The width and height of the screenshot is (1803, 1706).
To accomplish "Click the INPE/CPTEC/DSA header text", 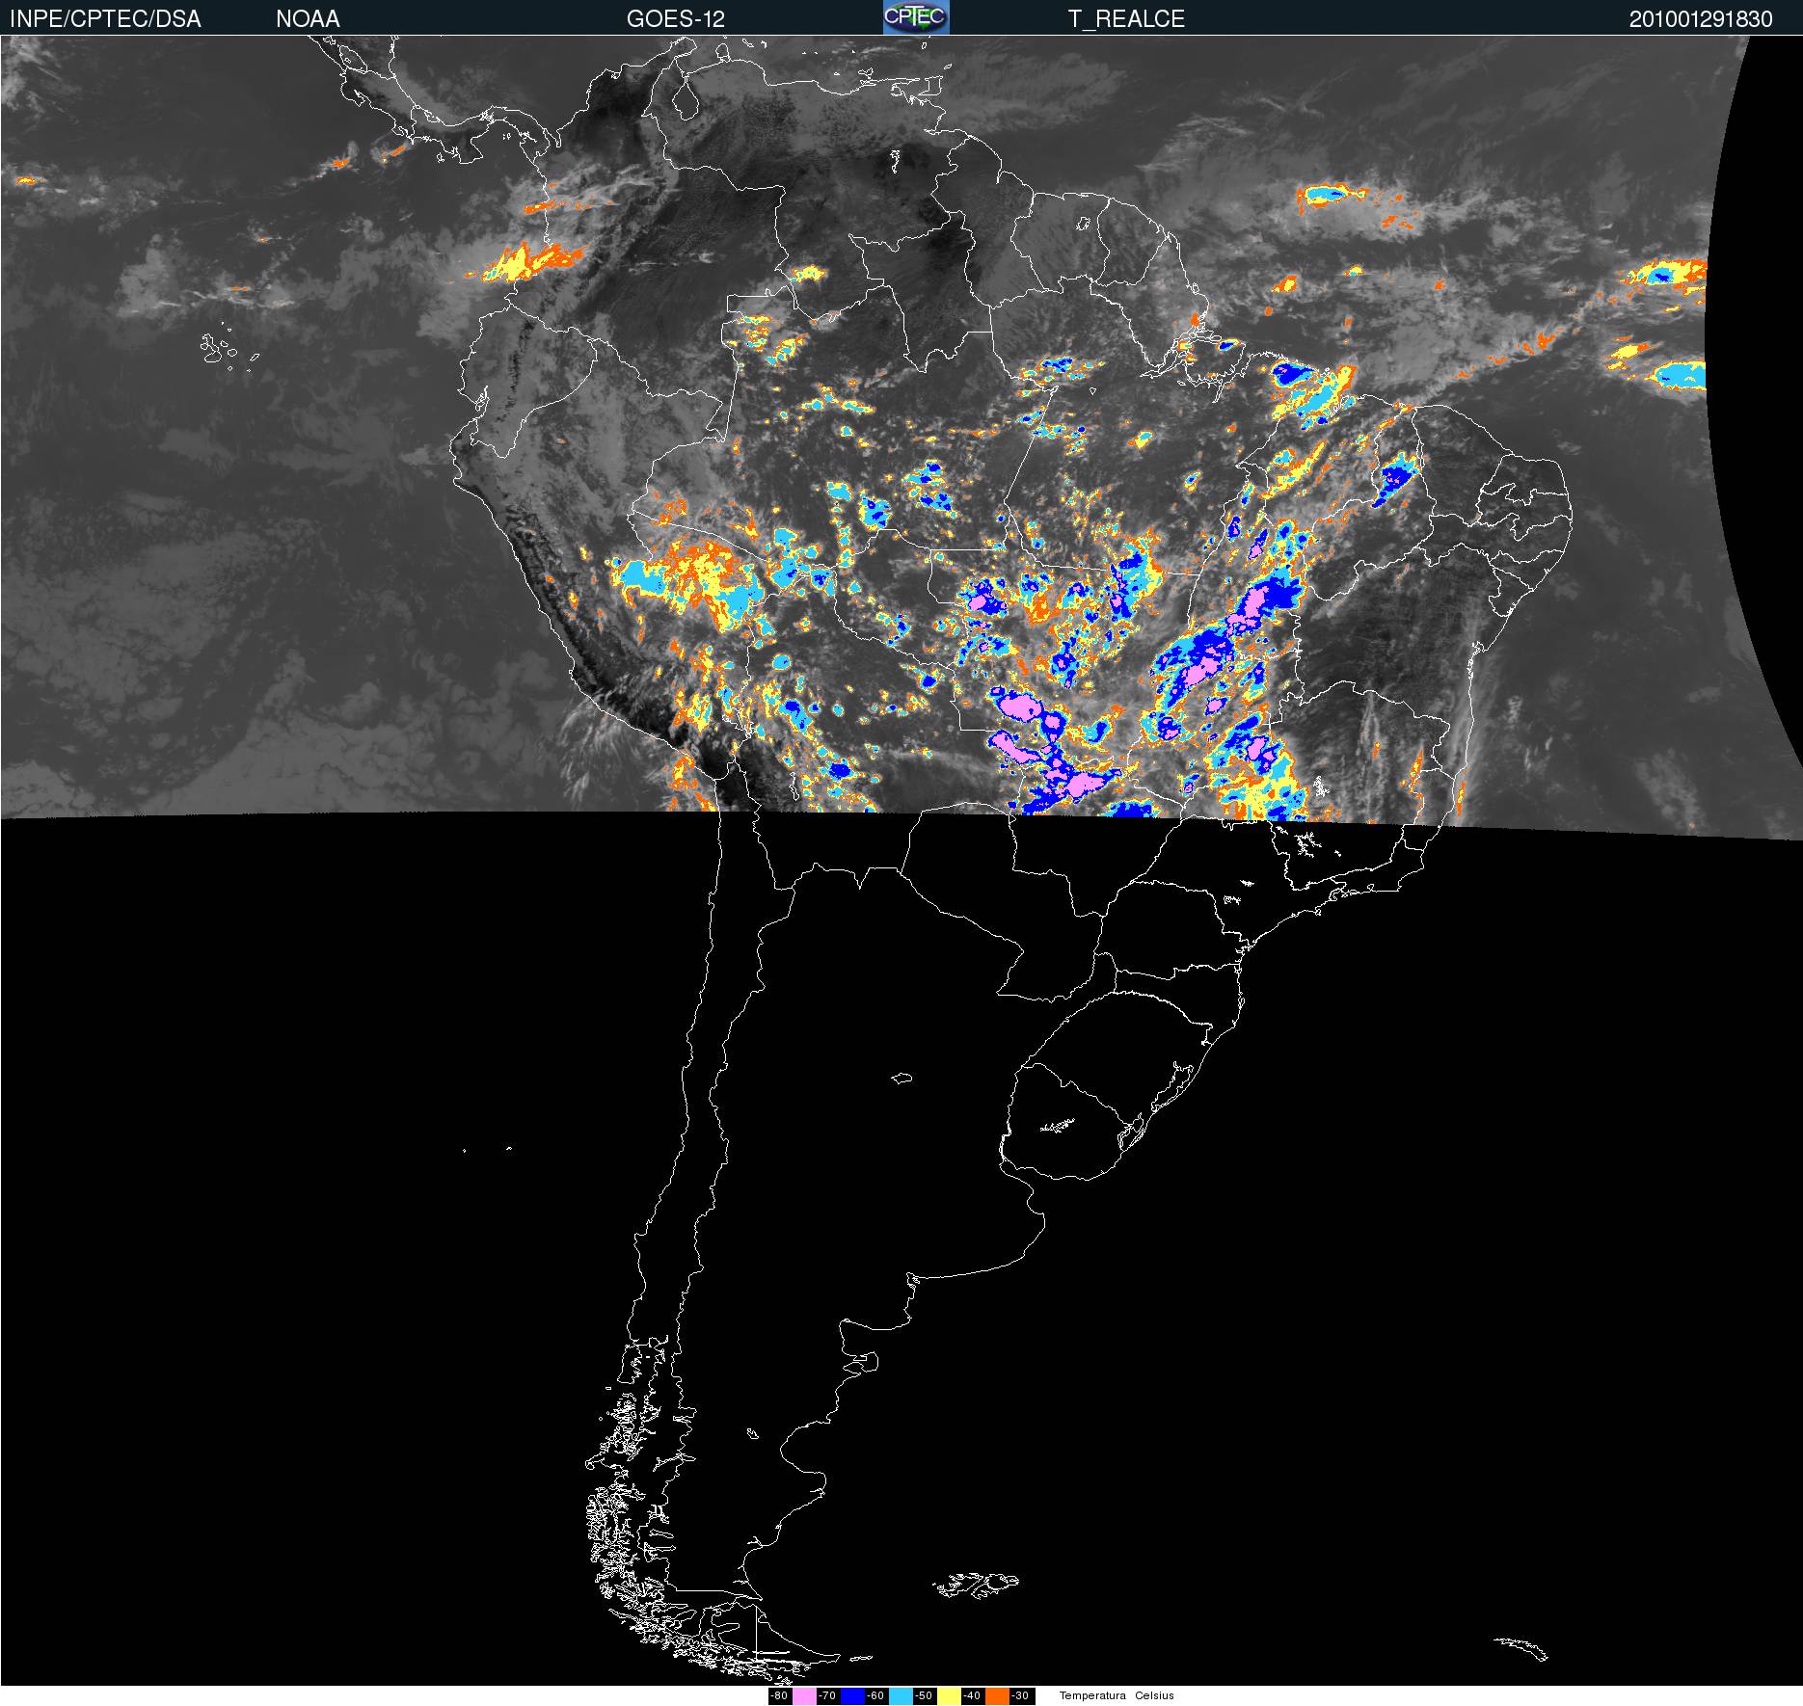I will tap(105, 18).
